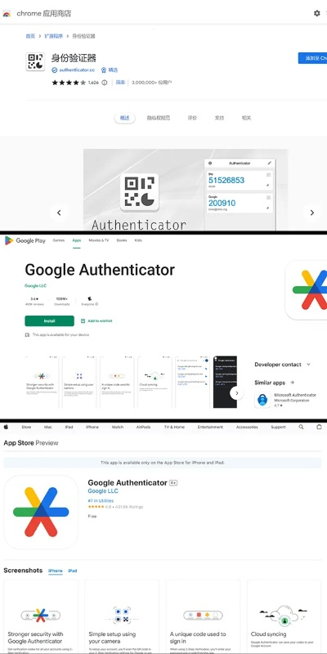Open the Games tab in Google Play

pos(59,240)
